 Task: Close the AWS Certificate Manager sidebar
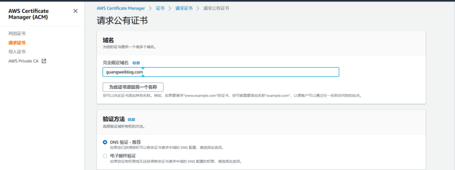(x=76, y=11)
